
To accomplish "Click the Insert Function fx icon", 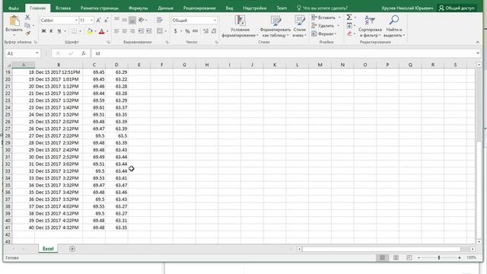I will 84,53.
